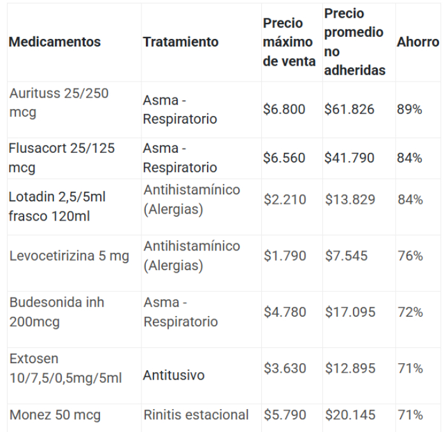Click the Aurituss 25/250 mcg cell

(59, 103)
